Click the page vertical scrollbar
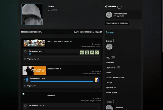This screenshot has height=110, width=163. [x=162, y=26]
